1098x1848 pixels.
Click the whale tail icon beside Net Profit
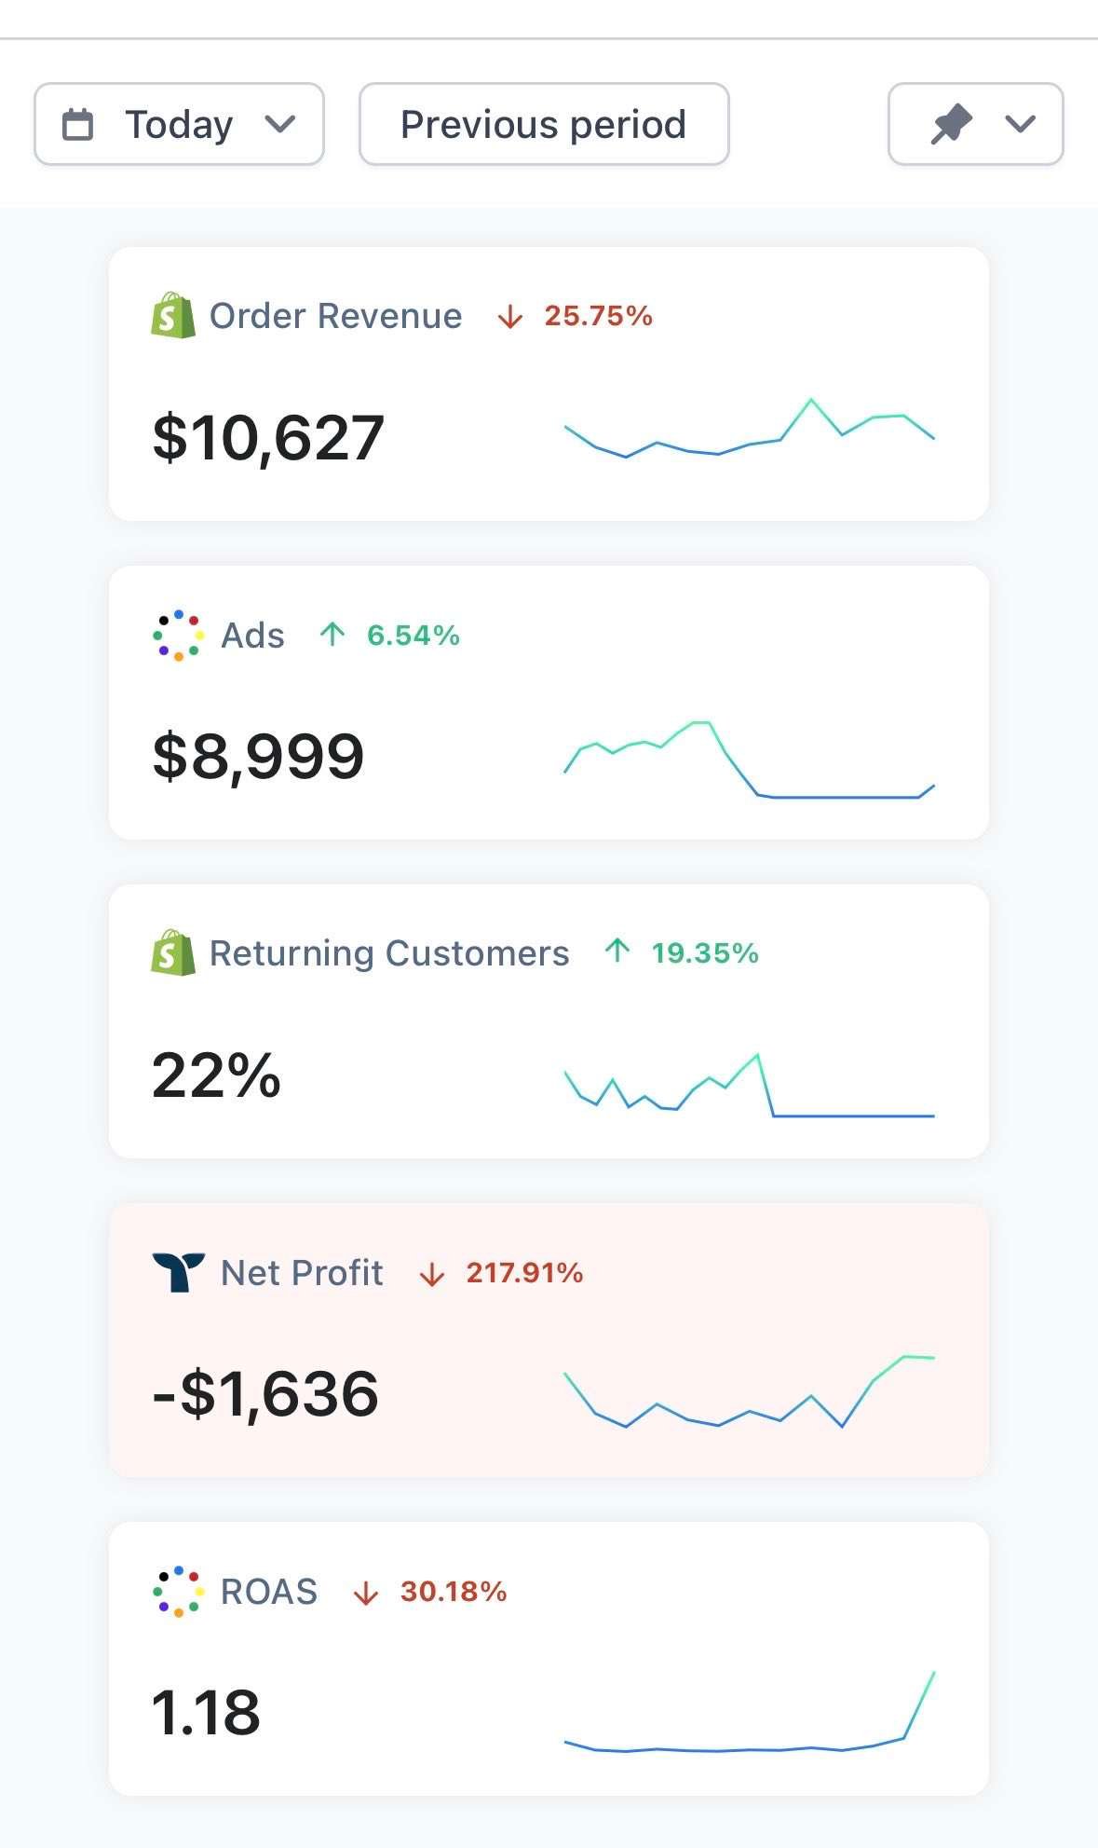pos(178,1272)
